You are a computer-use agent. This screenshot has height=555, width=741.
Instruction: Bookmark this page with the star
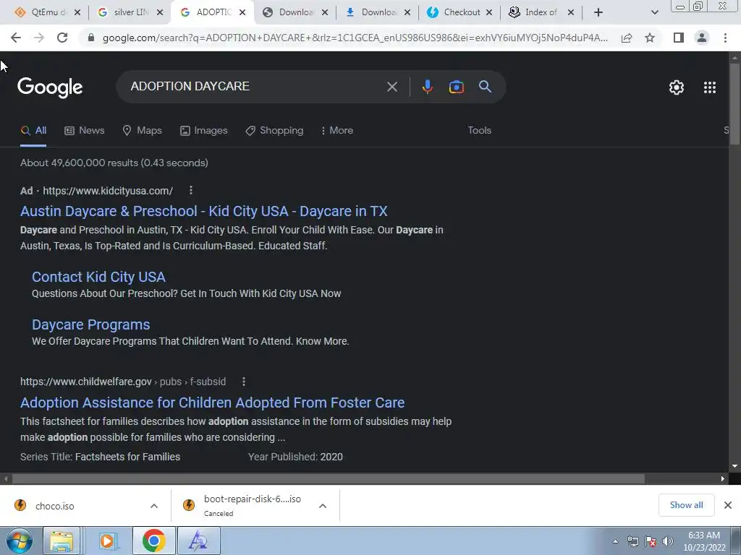tap(650, 38)
